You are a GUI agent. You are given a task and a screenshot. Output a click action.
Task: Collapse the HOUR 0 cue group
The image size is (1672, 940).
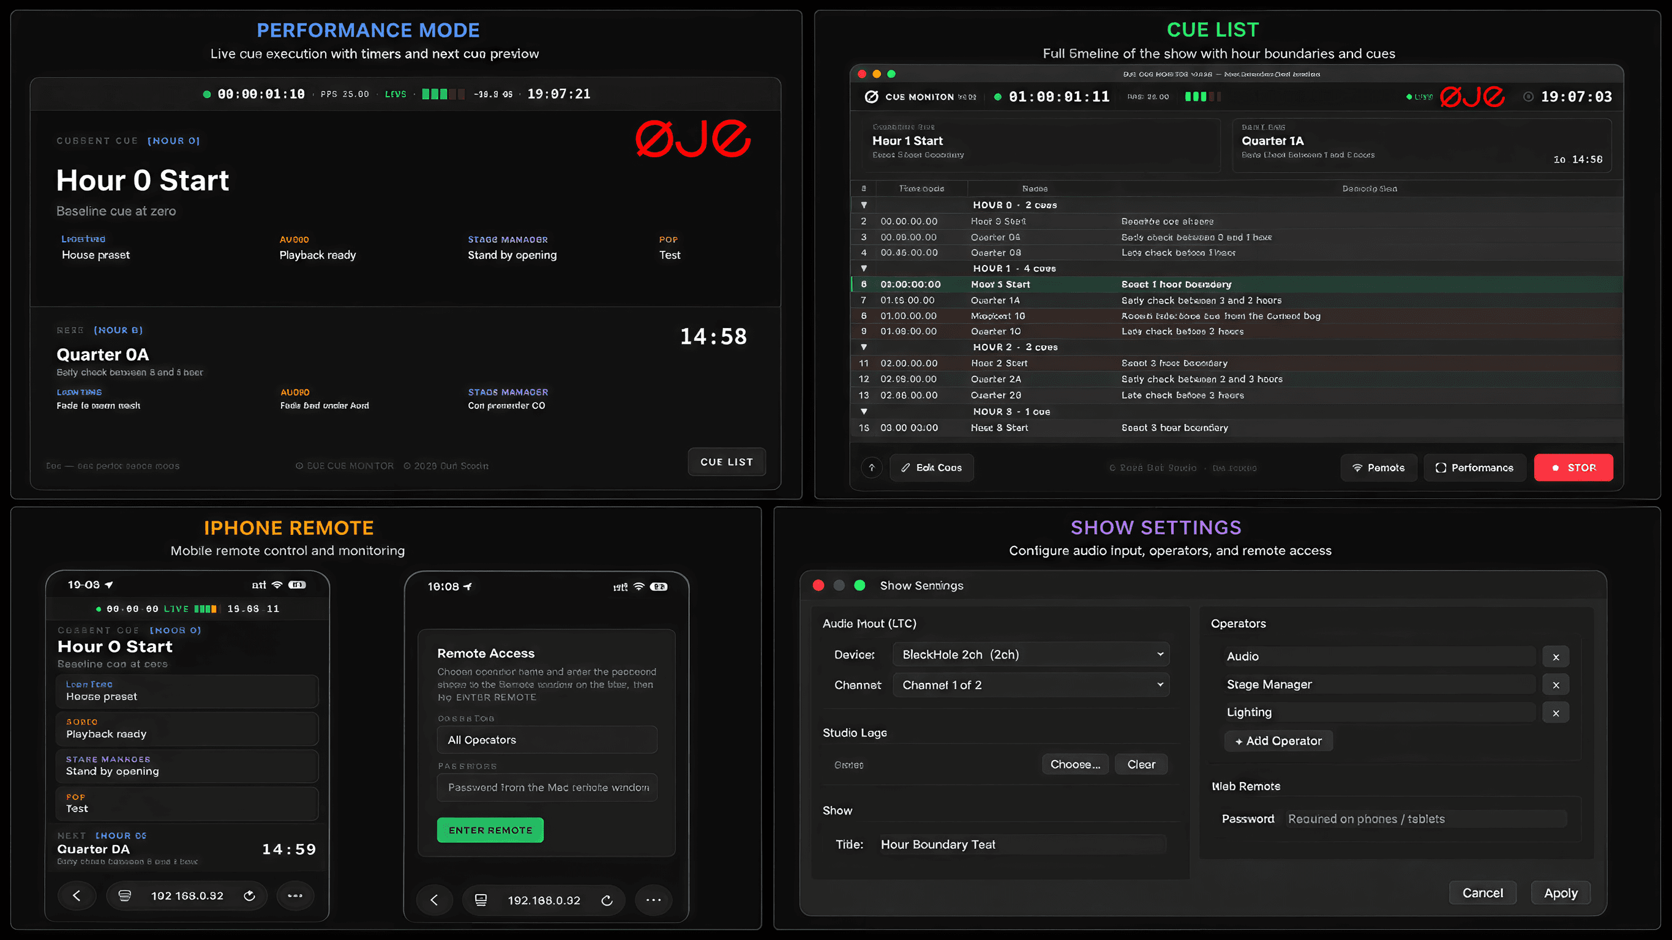point(864,205)
